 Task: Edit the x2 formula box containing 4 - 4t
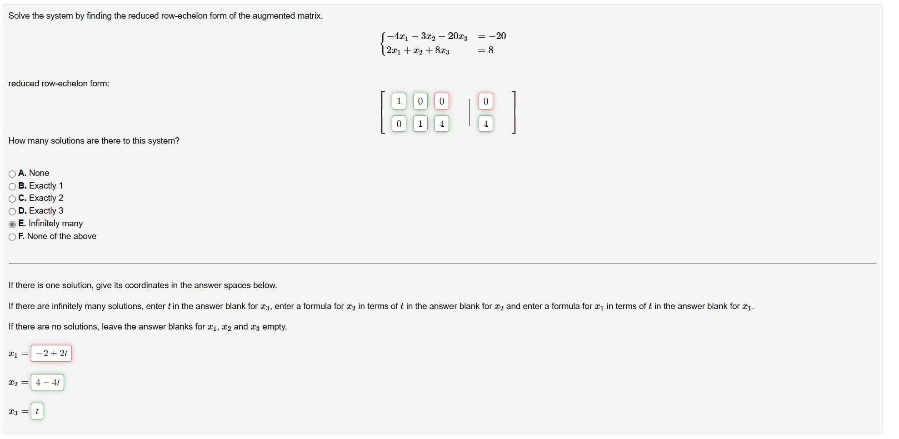click(47, 382)
